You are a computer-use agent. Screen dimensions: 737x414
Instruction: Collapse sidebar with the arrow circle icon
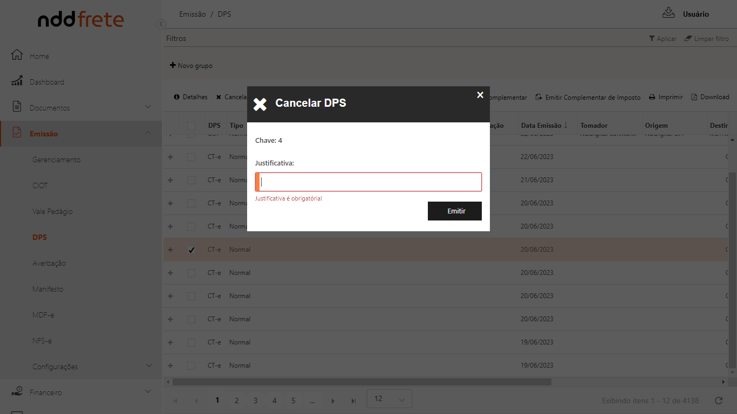pyautogui.click(x=161, y=24)
